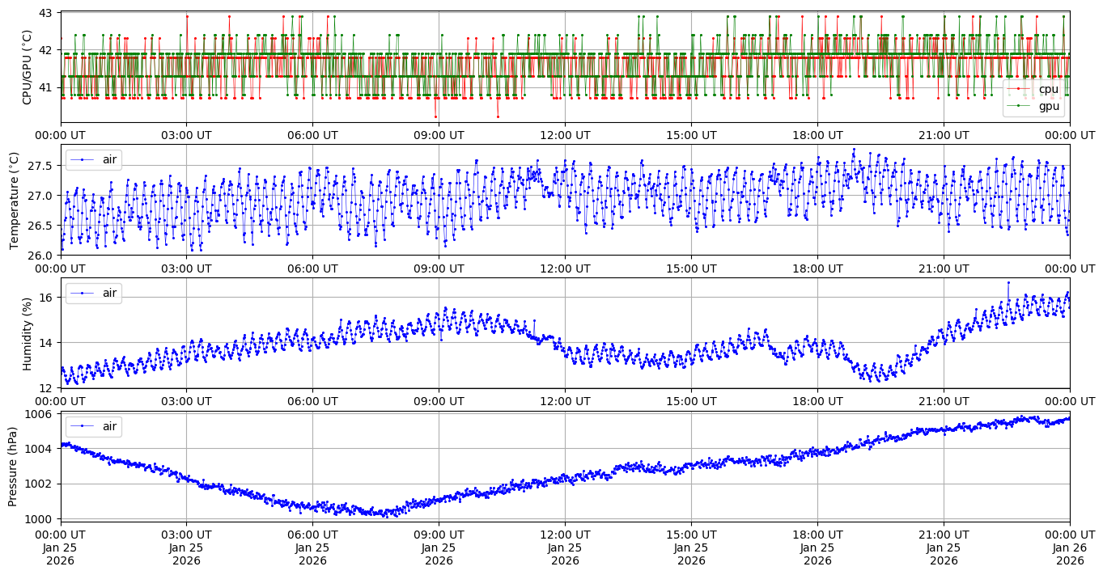
Task: Click 18:00 UT tick under the Humidity plot
Action: click(x=817, y=401)
